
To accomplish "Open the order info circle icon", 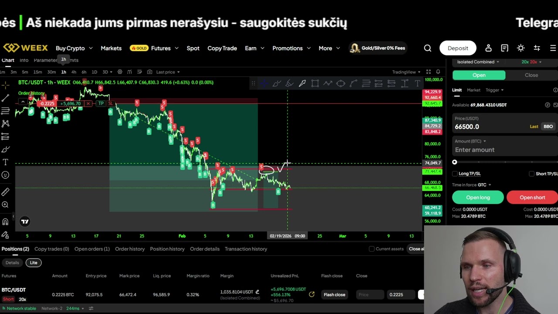I will (x=555, y=90).
